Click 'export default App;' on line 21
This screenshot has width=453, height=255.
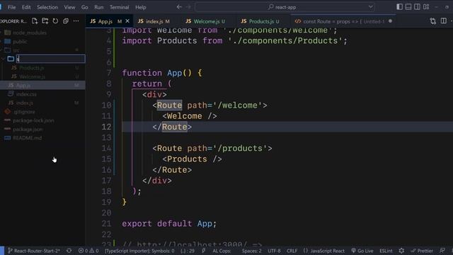click(x=169, y=224)
